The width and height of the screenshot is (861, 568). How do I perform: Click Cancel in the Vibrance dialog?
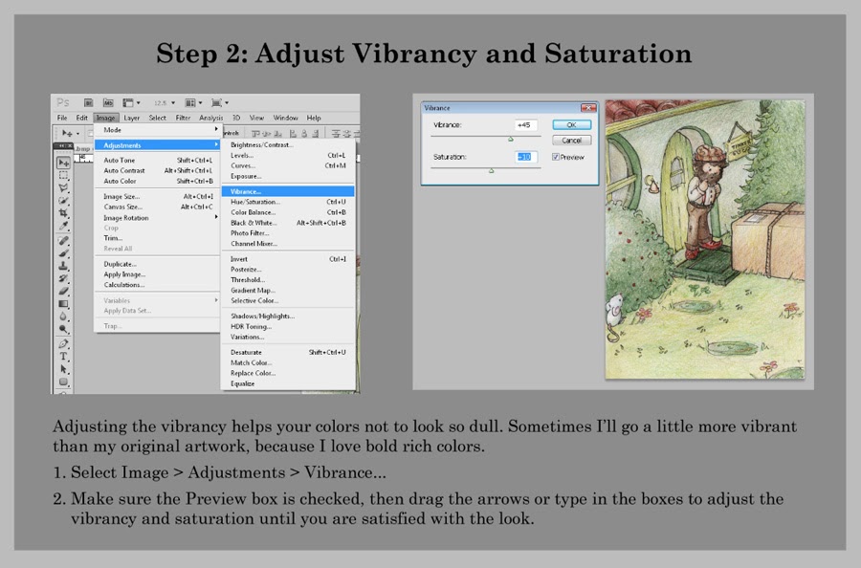point(572,141)
